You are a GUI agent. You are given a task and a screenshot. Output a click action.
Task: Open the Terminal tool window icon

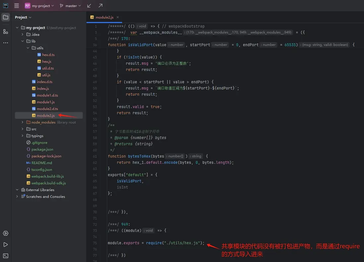click(x=6, y=256)
